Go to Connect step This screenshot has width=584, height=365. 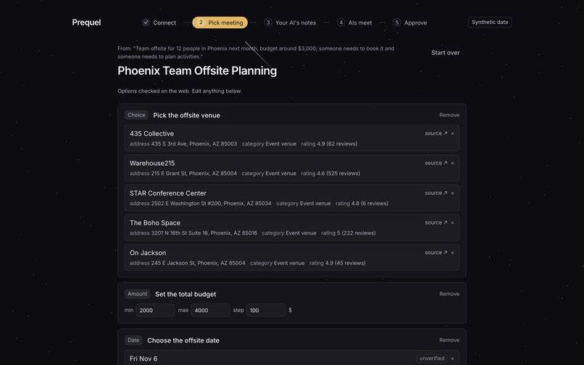(x=159, y=22)
